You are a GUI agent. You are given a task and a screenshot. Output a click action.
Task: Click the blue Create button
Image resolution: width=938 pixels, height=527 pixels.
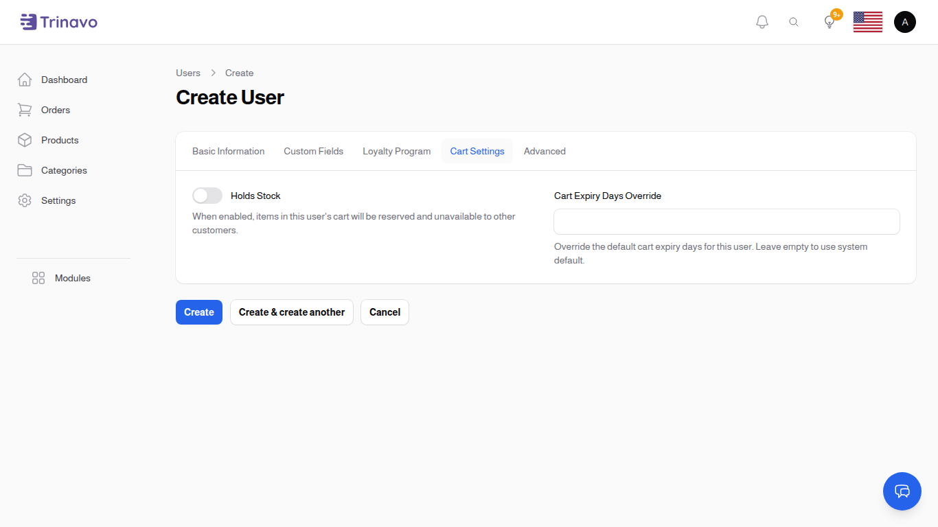tap(199, 312)
